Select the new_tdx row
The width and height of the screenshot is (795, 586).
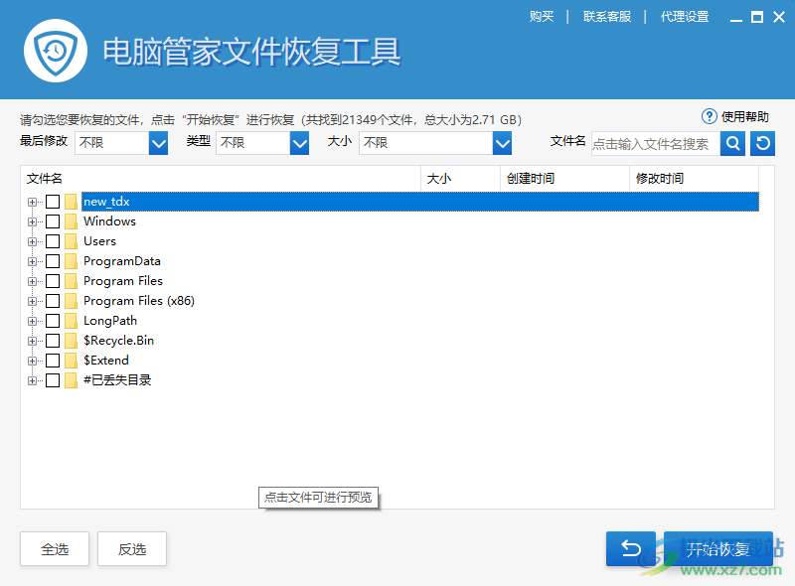coord(419,202)
